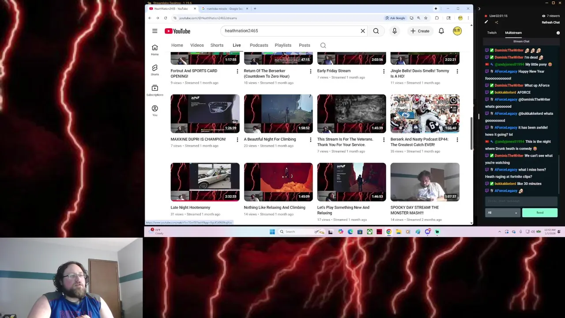This screenshot has width=565, height=318.
Task: Open options for MAXXINE DUPRI IS CHAMPION
Action: pos(237,140)
